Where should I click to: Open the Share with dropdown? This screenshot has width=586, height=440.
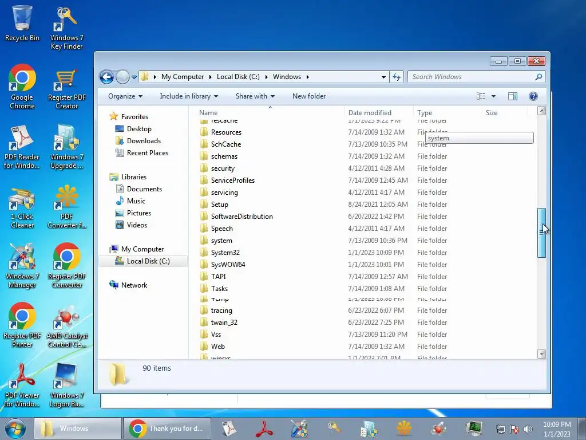tap(255, 96)
